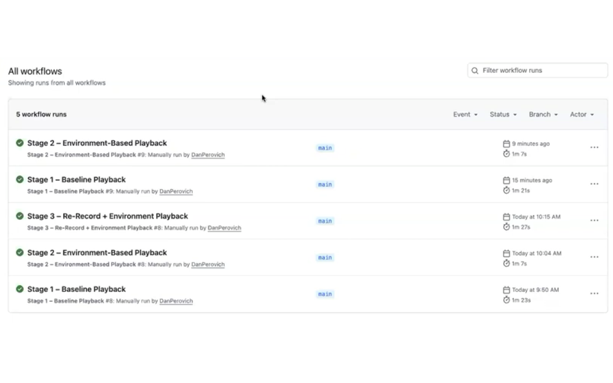Click the 'Today at 9:50 AM' timestamp
The width and height of the screenshot is (613, 383).
(x=536, y=290)
